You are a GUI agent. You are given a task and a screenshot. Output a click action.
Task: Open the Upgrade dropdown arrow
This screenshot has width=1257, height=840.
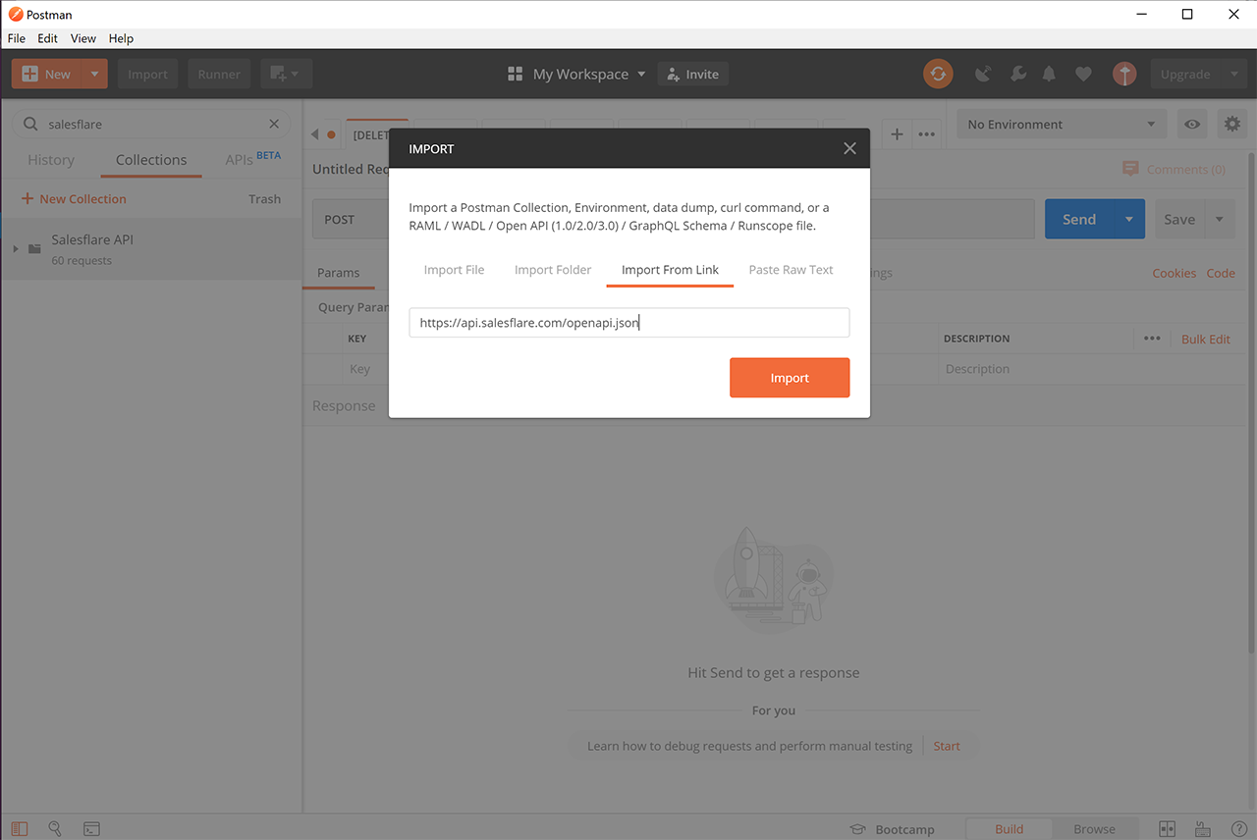coord(1232,74)
